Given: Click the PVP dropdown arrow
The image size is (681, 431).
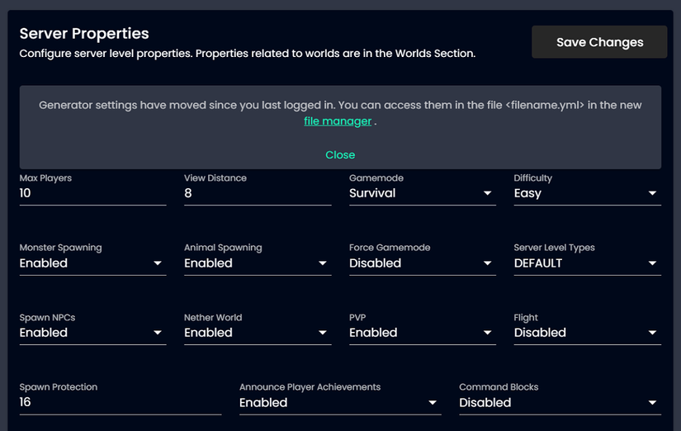Looking at the screenshot, I should [487, 333].
